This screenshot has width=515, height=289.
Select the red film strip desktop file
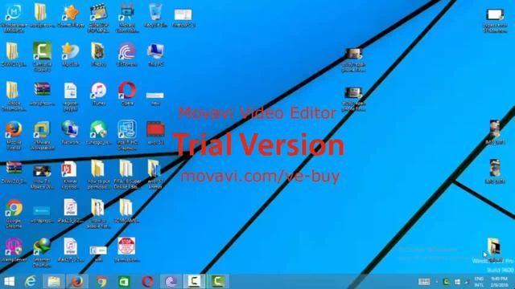pos(155,132)
